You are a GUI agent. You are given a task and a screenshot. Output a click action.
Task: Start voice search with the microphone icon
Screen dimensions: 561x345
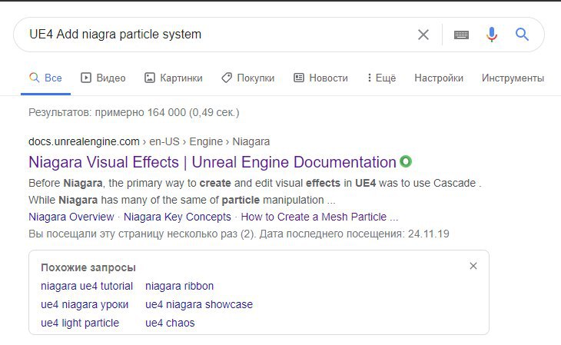pos(492,35)
